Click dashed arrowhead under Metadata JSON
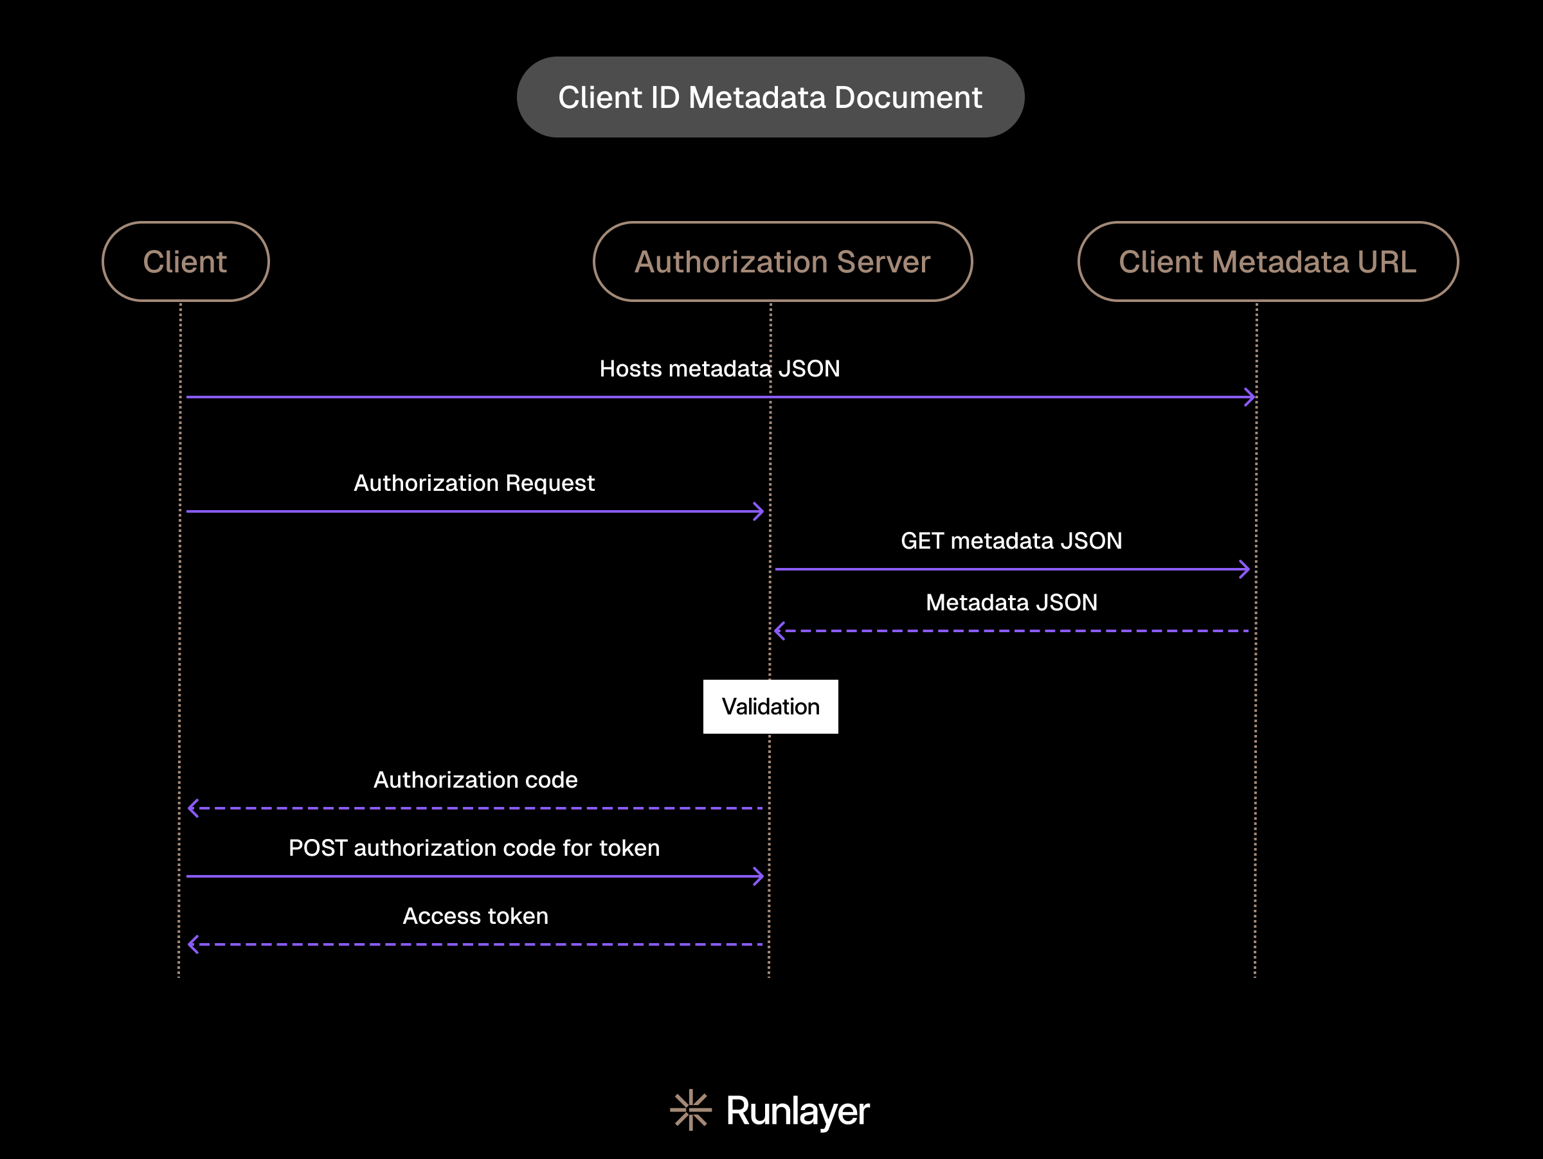Viewport: 1543px width, 1159px height. (x=781, y=631)
